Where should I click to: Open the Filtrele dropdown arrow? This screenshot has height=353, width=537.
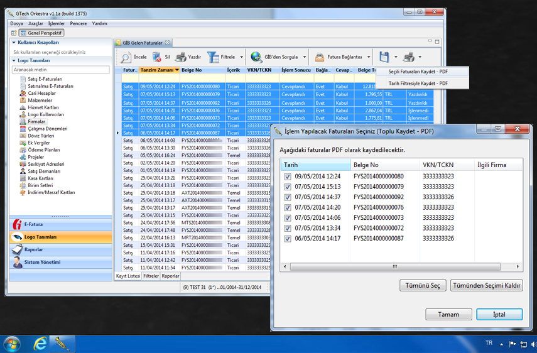coord(241,57)
